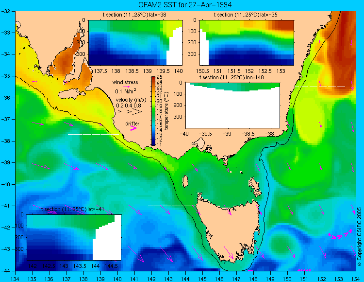Click the magenta drifter legend symbol

click(x=133, y=128)
